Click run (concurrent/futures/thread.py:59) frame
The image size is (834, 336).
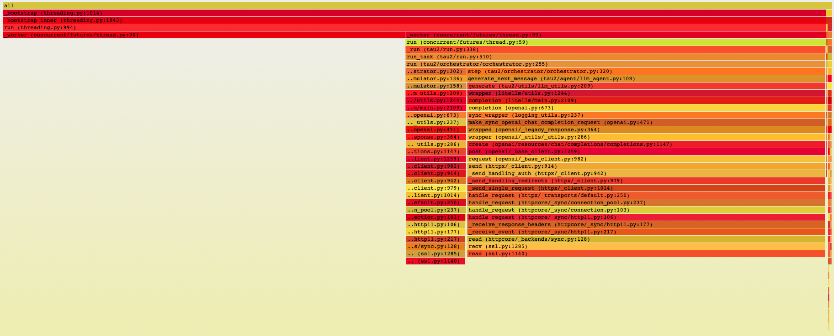(616, 42)
